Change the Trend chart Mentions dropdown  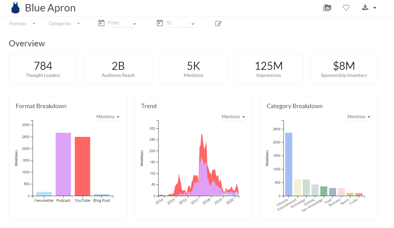point(233,117)
